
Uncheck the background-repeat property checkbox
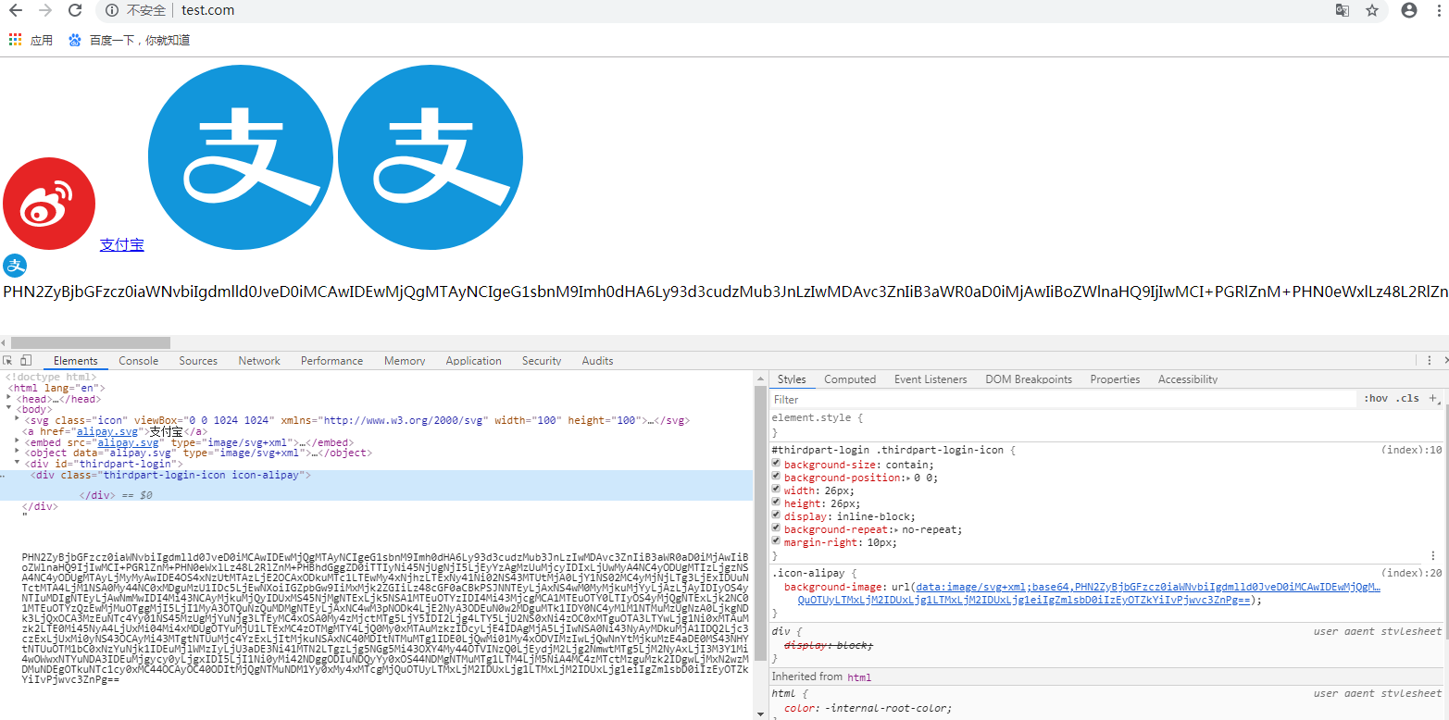(777, 528)
